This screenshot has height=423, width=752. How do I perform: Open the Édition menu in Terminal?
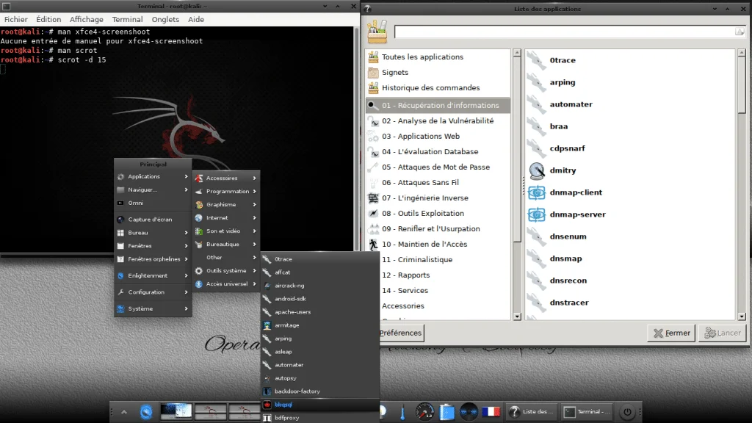pos(48,20)
